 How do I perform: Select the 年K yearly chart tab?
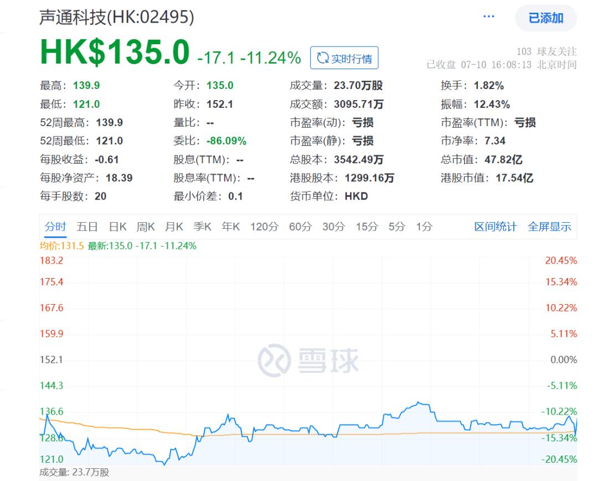tap(230, 227)
